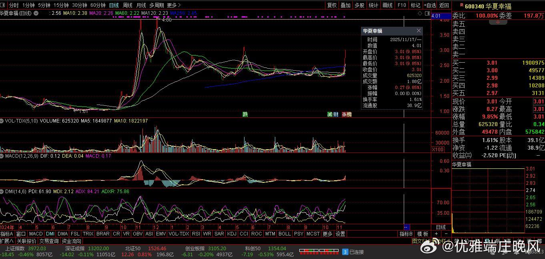
Task: Toggle the 复权 price adjustment
Action: 332,5
